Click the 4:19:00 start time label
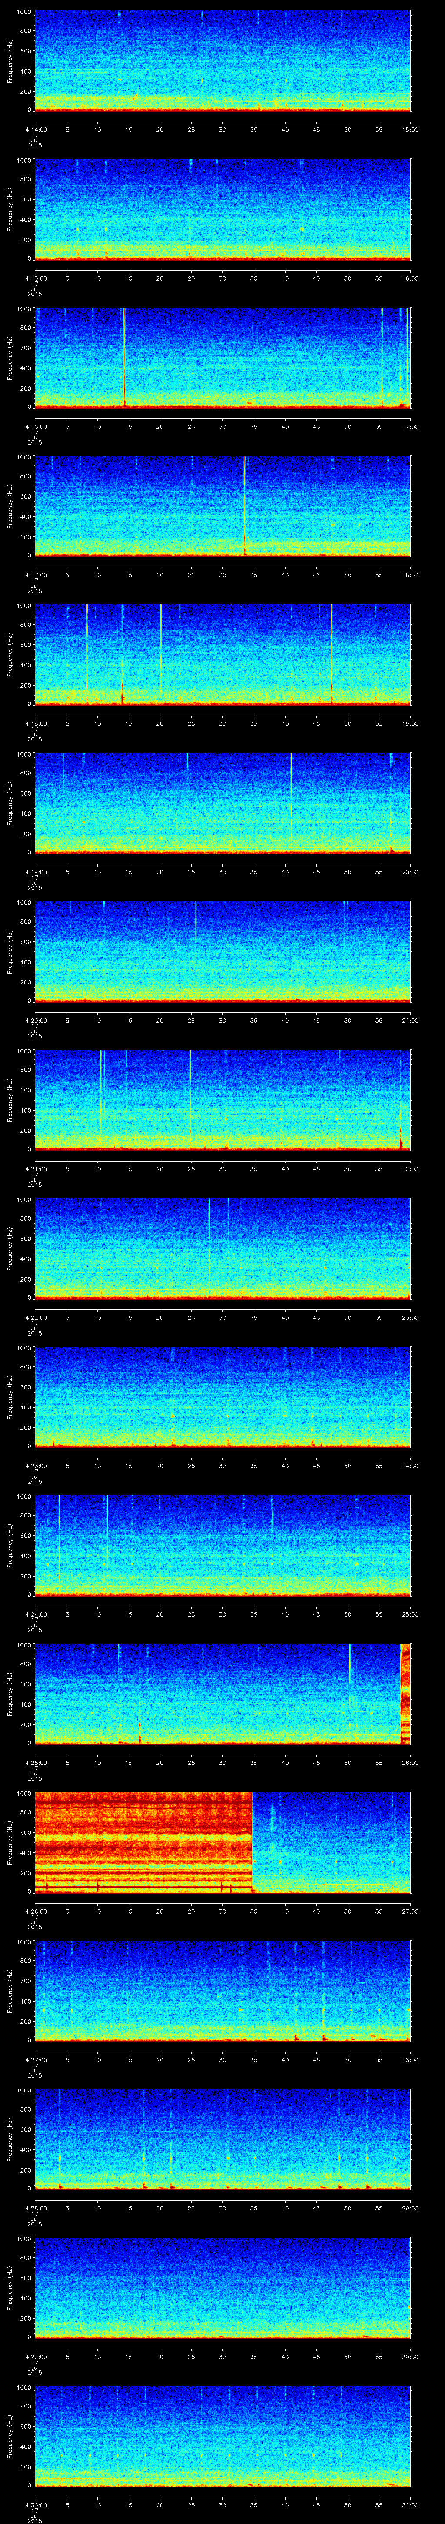 [35, 872]
